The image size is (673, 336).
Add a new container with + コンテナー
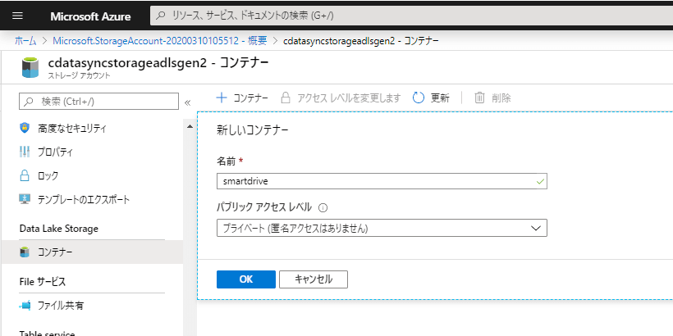pyautogui.click(x=241, y=98)
